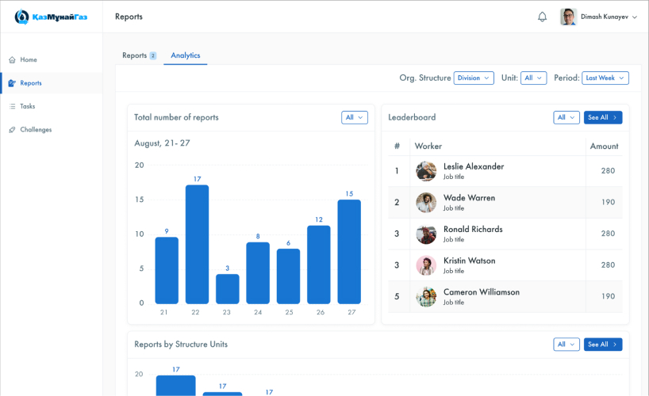
Task: Select the Analytics tab
Action: [186, 55]
